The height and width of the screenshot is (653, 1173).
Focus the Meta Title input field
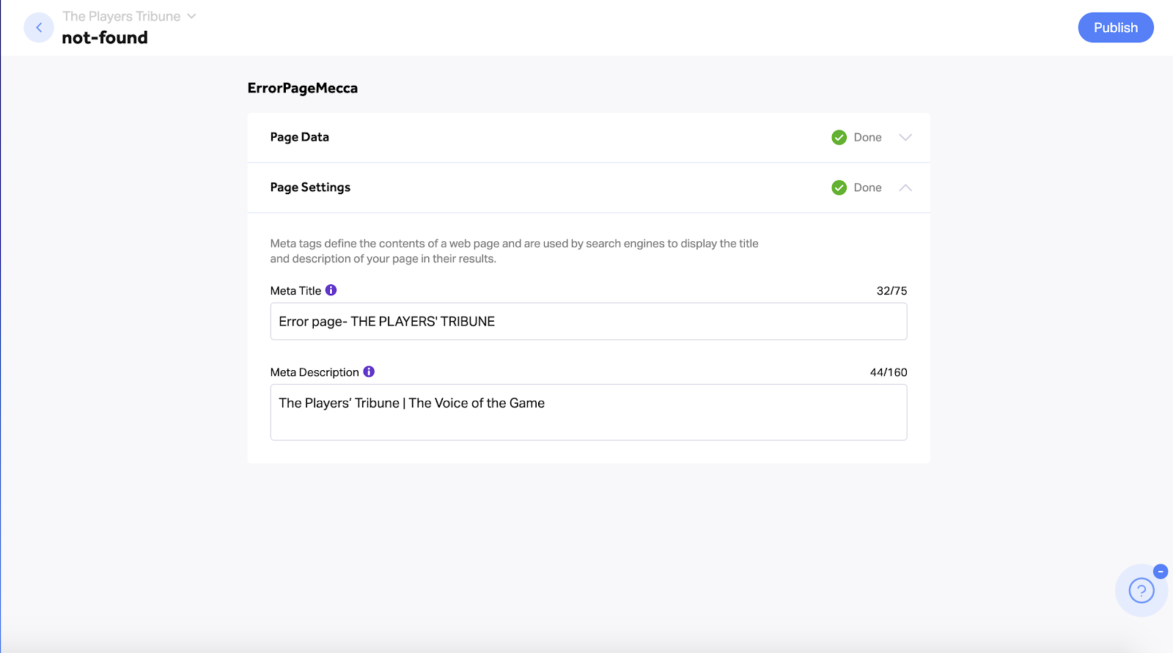589,322
